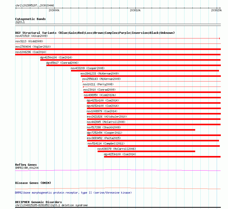228x209 pixels.
Task: Select the nsv442845 (McCarroll2008) label
Action: click(x=106, y=122)
